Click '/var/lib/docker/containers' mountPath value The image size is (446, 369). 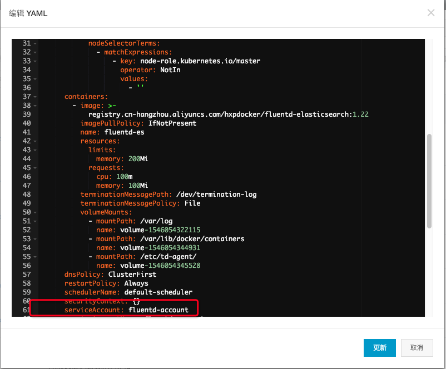[x=192, y=239]
